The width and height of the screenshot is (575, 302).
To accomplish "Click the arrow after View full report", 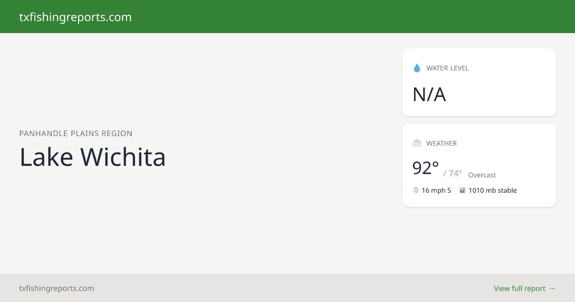I will 552,288.
